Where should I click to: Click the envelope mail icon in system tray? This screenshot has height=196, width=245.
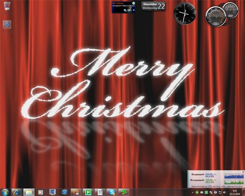pos(201,192)
